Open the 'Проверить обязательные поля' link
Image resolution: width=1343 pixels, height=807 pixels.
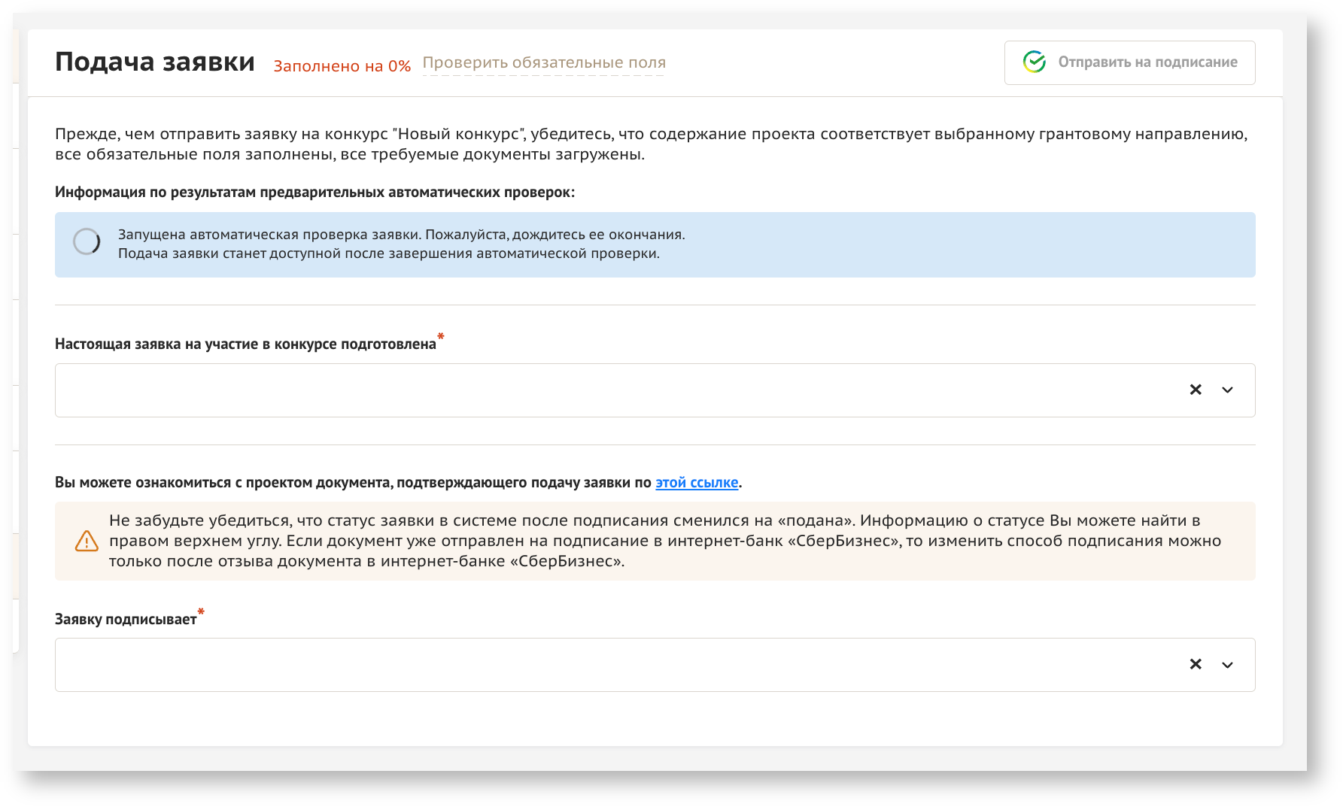tap(544, 63)
